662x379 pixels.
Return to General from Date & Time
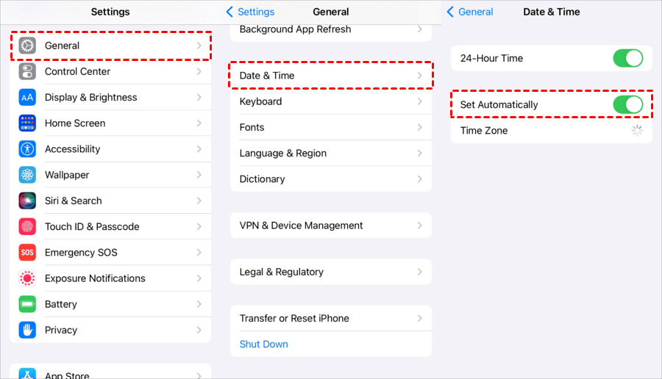[x=469, y=12]
